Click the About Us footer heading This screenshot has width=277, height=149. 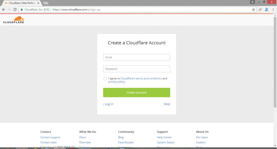point(202,132)
